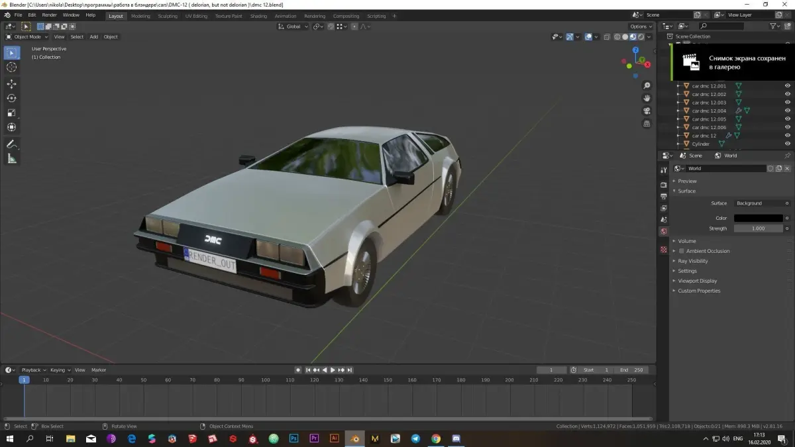795x447 pixels.
Task: Select the Measure ruler tool
Action: [x=12, y=159]
